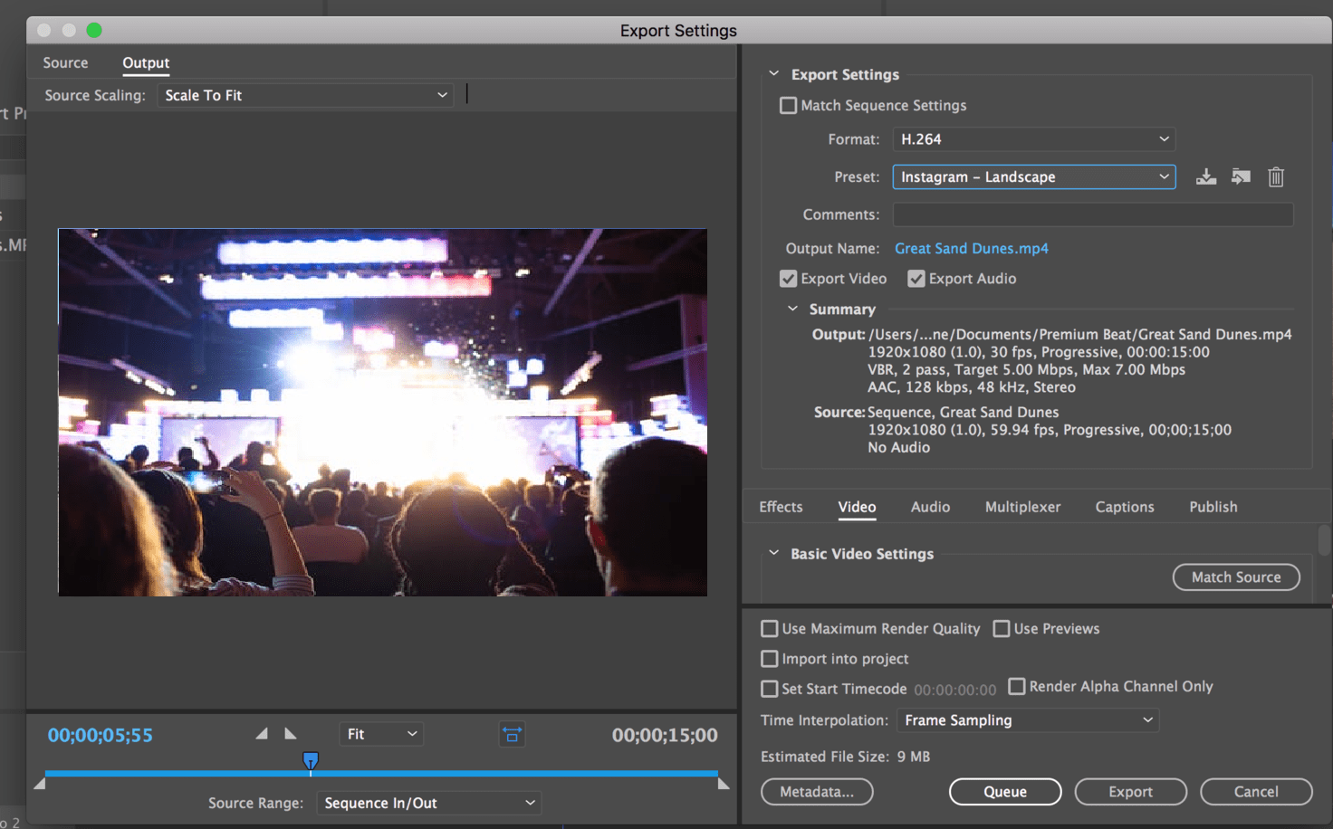Click the Import Preset icon
The height and width of the screenshot is (829, 1333).
click(1241, 177)
